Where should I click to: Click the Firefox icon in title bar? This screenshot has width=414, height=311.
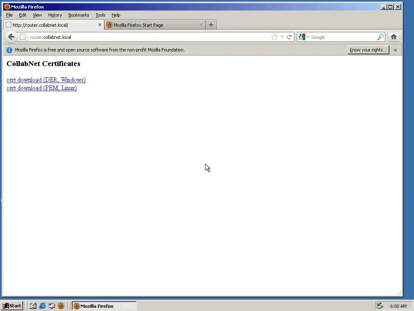pyautogui.click(x=7, y=6)
